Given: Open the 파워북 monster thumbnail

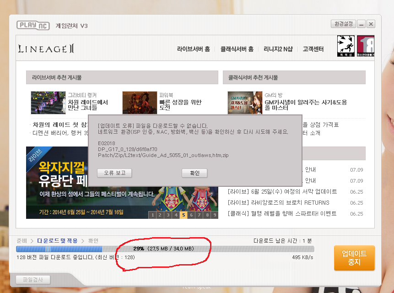Looking at the screenshot, I should tap(140, 103).
